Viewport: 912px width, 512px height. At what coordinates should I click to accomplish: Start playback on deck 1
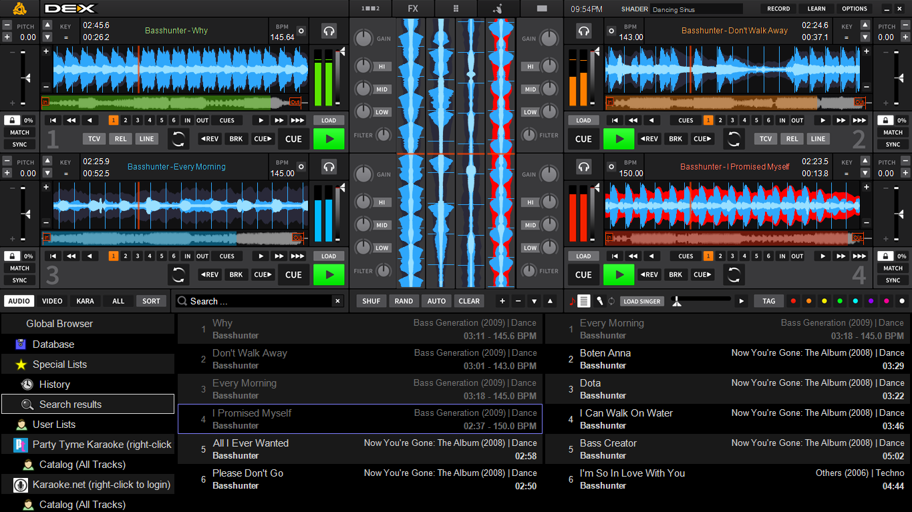[329, 139]
